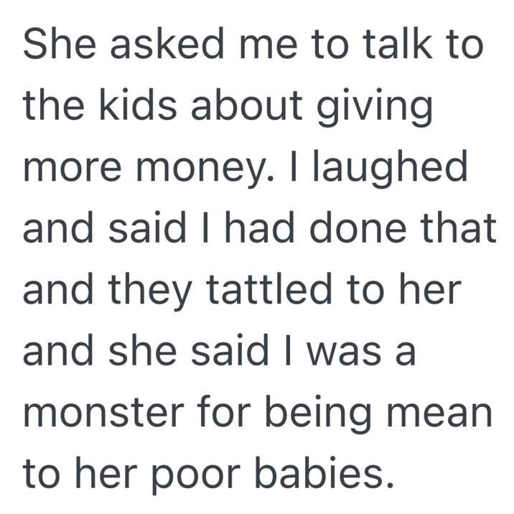Place cursor on the word "about"
The image size is (514, 514).
coord(243,108)
